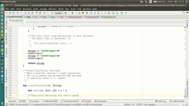Open the Gradle Console
The height and width of the screenshot is (106, 189).
pyautogui.click(x=177, y=101)
